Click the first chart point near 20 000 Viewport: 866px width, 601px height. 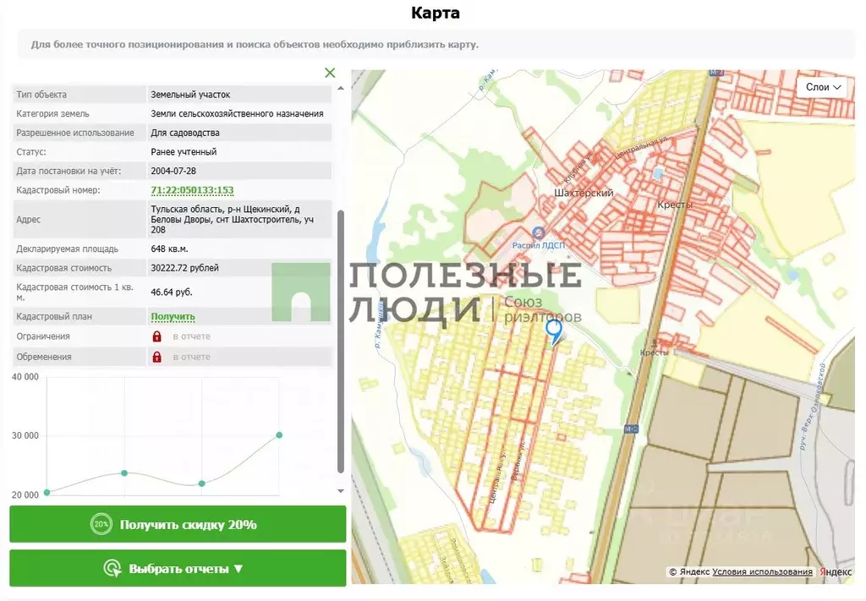[x=47, y=492]
